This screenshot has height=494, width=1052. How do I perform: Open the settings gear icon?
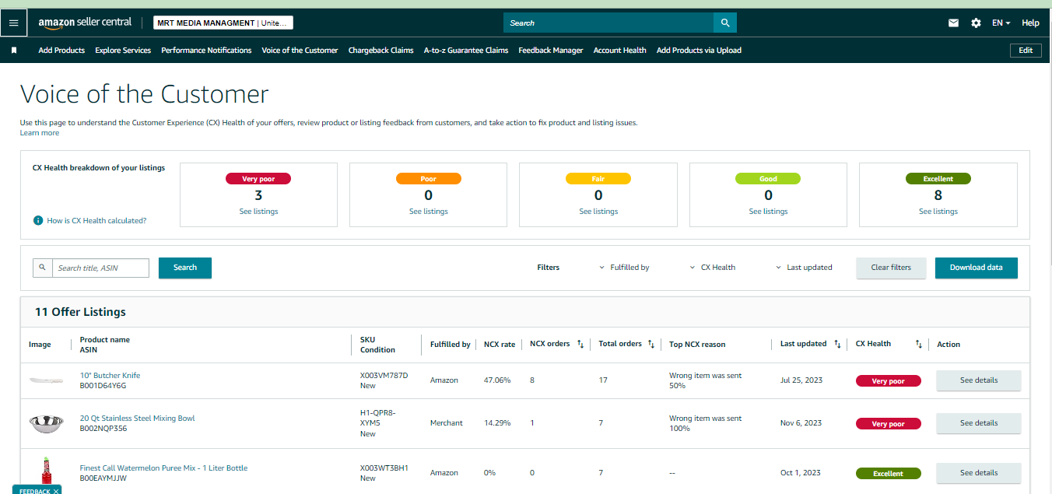pos(976,23)
